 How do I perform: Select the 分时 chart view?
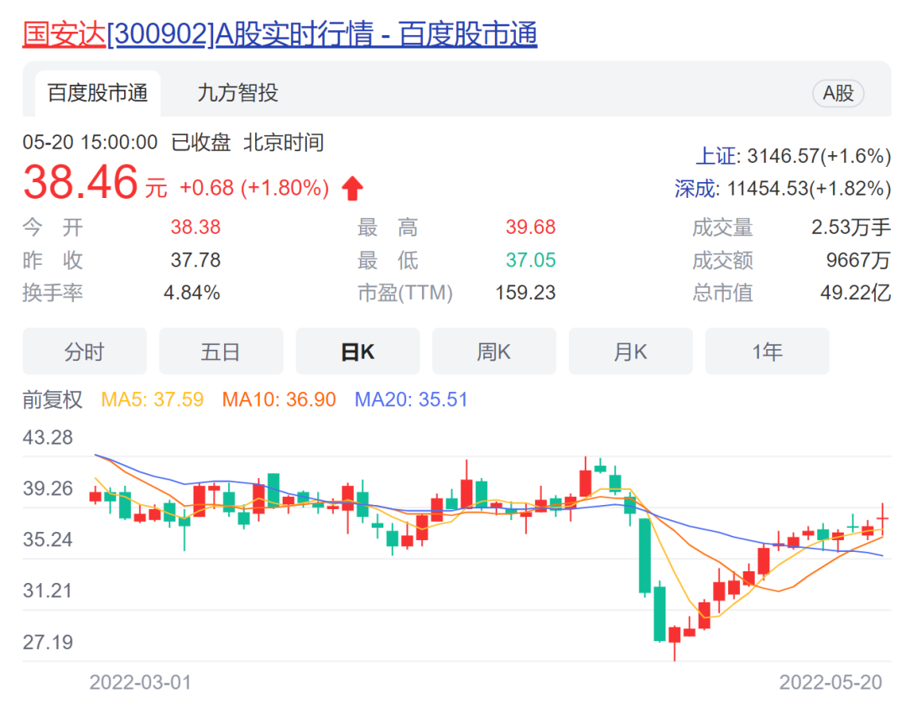[84, 351]
